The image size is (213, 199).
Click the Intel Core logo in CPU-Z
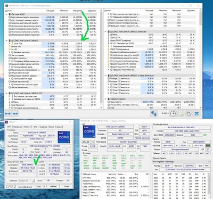64,137
